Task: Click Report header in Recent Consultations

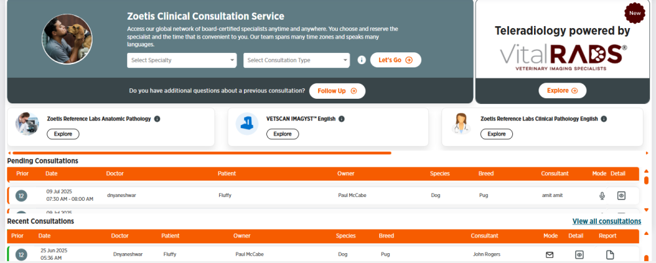Action: (x=607, y=236)
